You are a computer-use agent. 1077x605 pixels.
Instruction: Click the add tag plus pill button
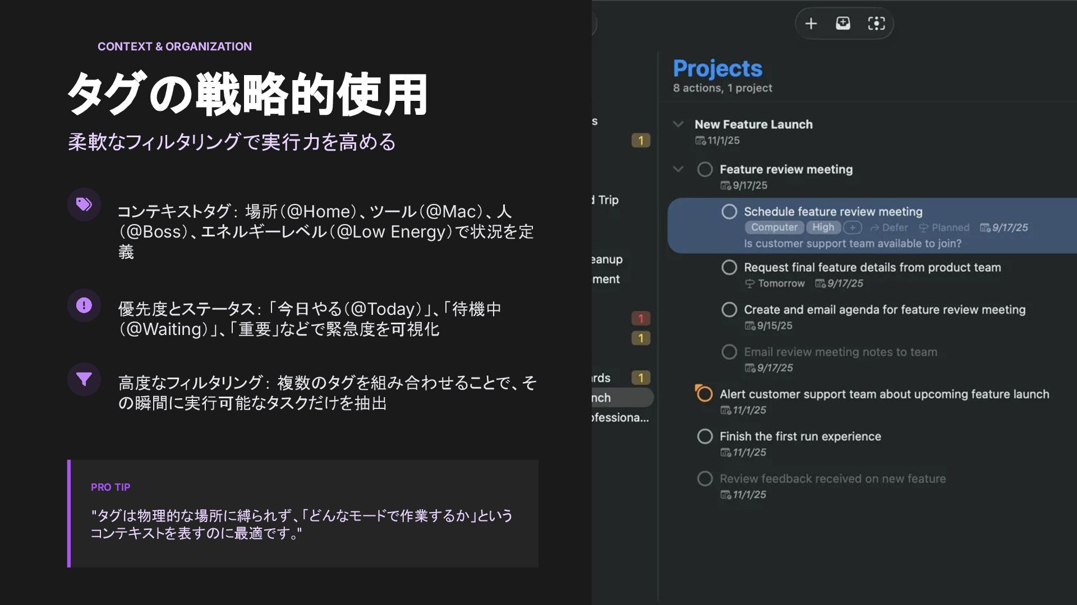click(x=852, y=227)
